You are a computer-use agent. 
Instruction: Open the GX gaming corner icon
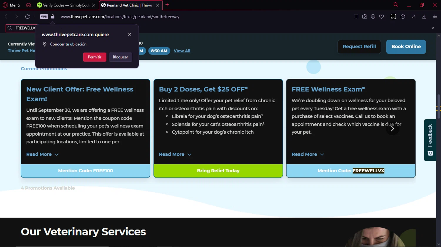[x=29, y=5]
